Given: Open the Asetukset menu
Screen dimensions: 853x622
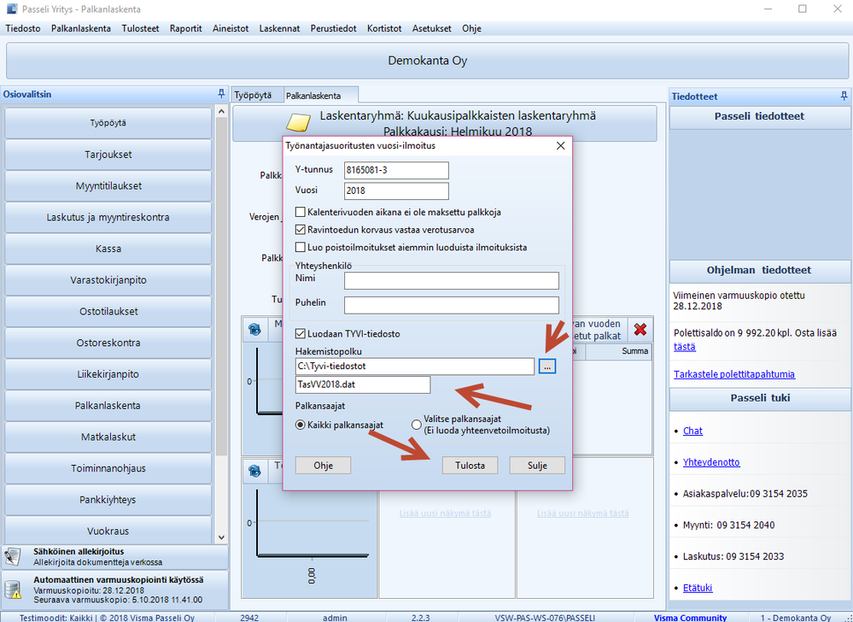Looking at the screenshot, I should [x=432, y=28].
